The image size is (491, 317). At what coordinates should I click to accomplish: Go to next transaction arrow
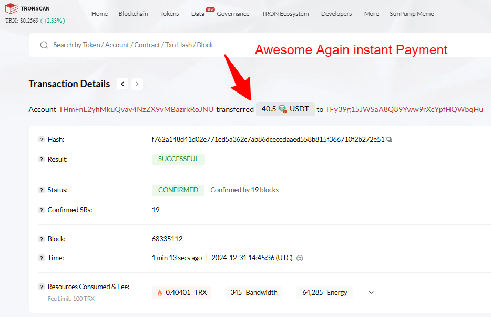click(x=137, y=84)
